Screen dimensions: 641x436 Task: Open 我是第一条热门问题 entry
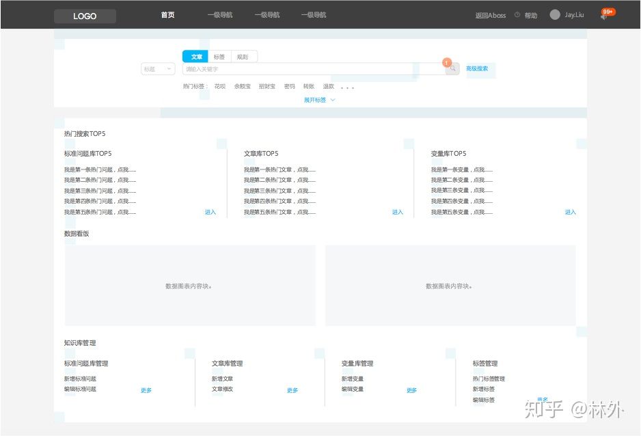pos(100,169)
